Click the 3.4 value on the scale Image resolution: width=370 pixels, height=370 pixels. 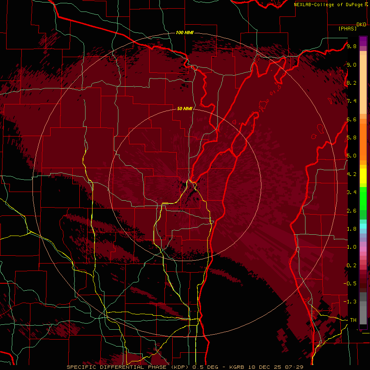tap(351, 192)
